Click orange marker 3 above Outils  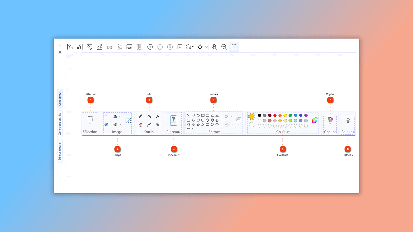click(149, 100)
